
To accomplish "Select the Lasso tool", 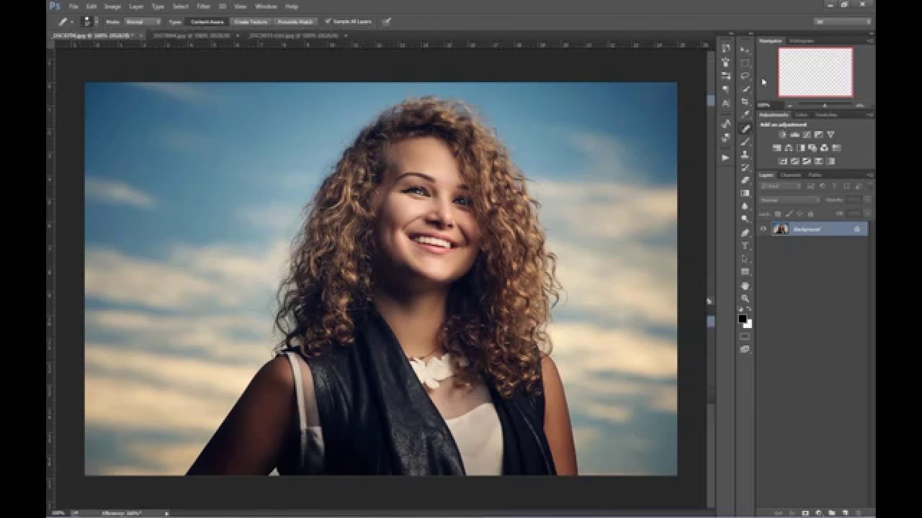I will [x=746, y=76].
